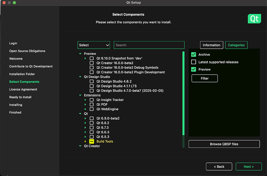Viewport: 267px width, 176px height.
Task: Expand the Build Tools node
Action: coord(85,141)
